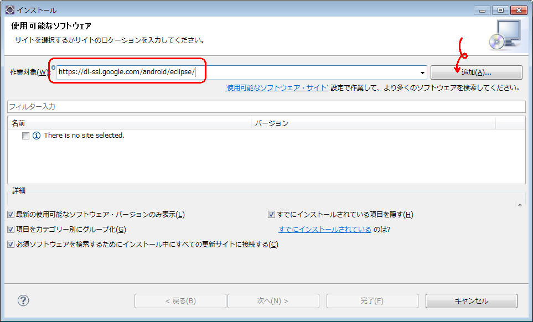Viewport: 533px width, 322px height.
Task: Click the work-with URL text field
Action: pyautogui.click(x=238, y=72)
